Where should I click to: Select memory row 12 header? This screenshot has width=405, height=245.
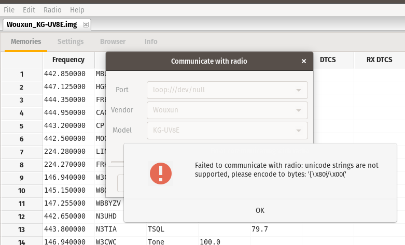click(x=22, y=217)
